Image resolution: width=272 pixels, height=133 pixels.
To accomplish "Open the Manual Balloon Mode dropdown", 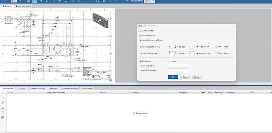I will [150, 1].
